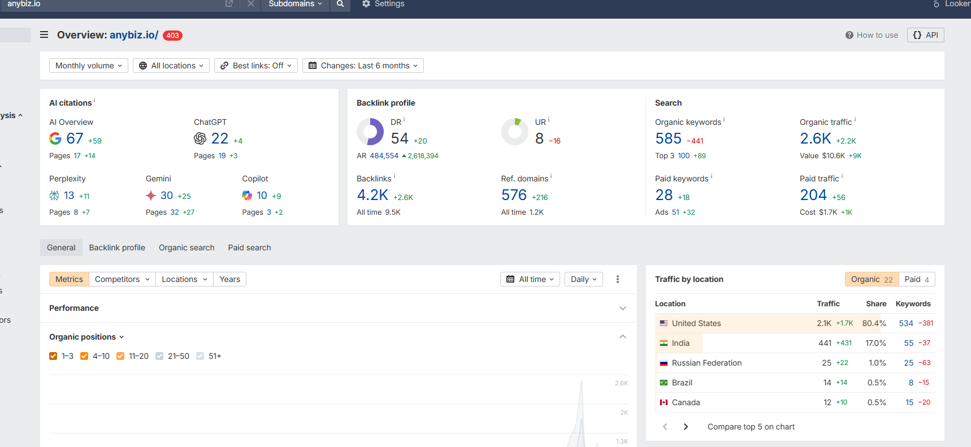971x447 pixels.
Task: Expand the Performance section
Action: [x=622, y=308]
